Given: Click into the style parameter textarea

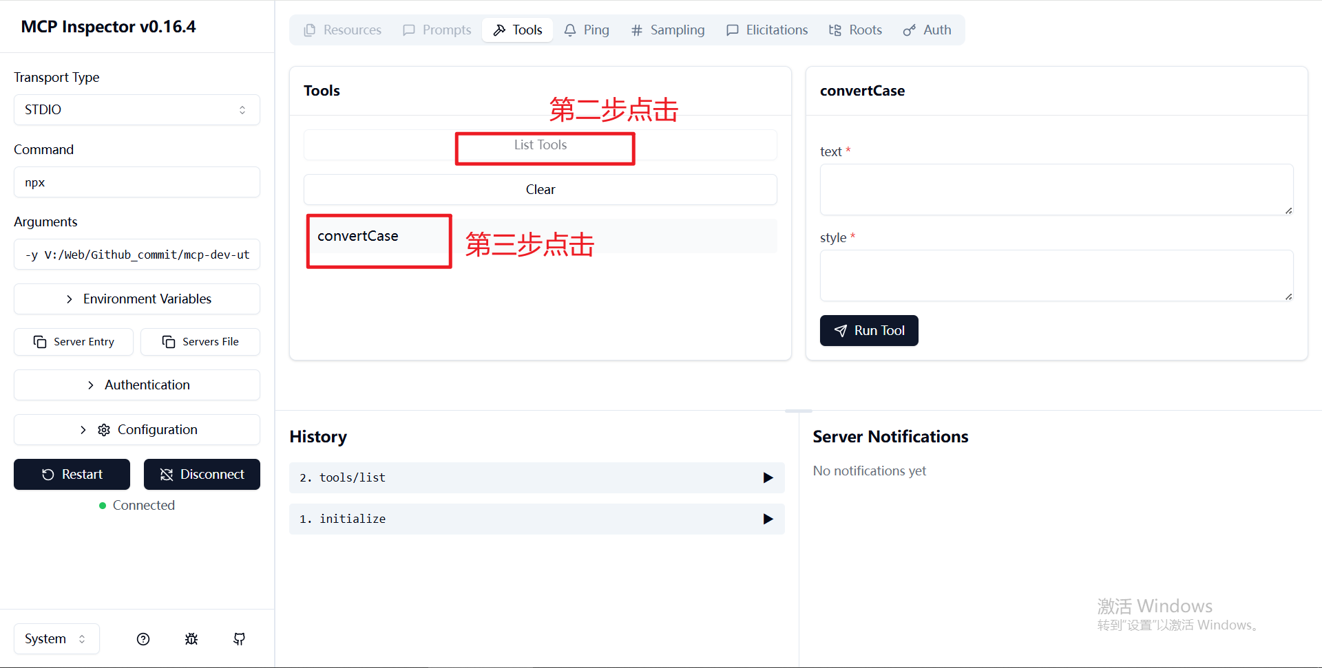Looking at the screenshot, I should tap(1056, 275).
